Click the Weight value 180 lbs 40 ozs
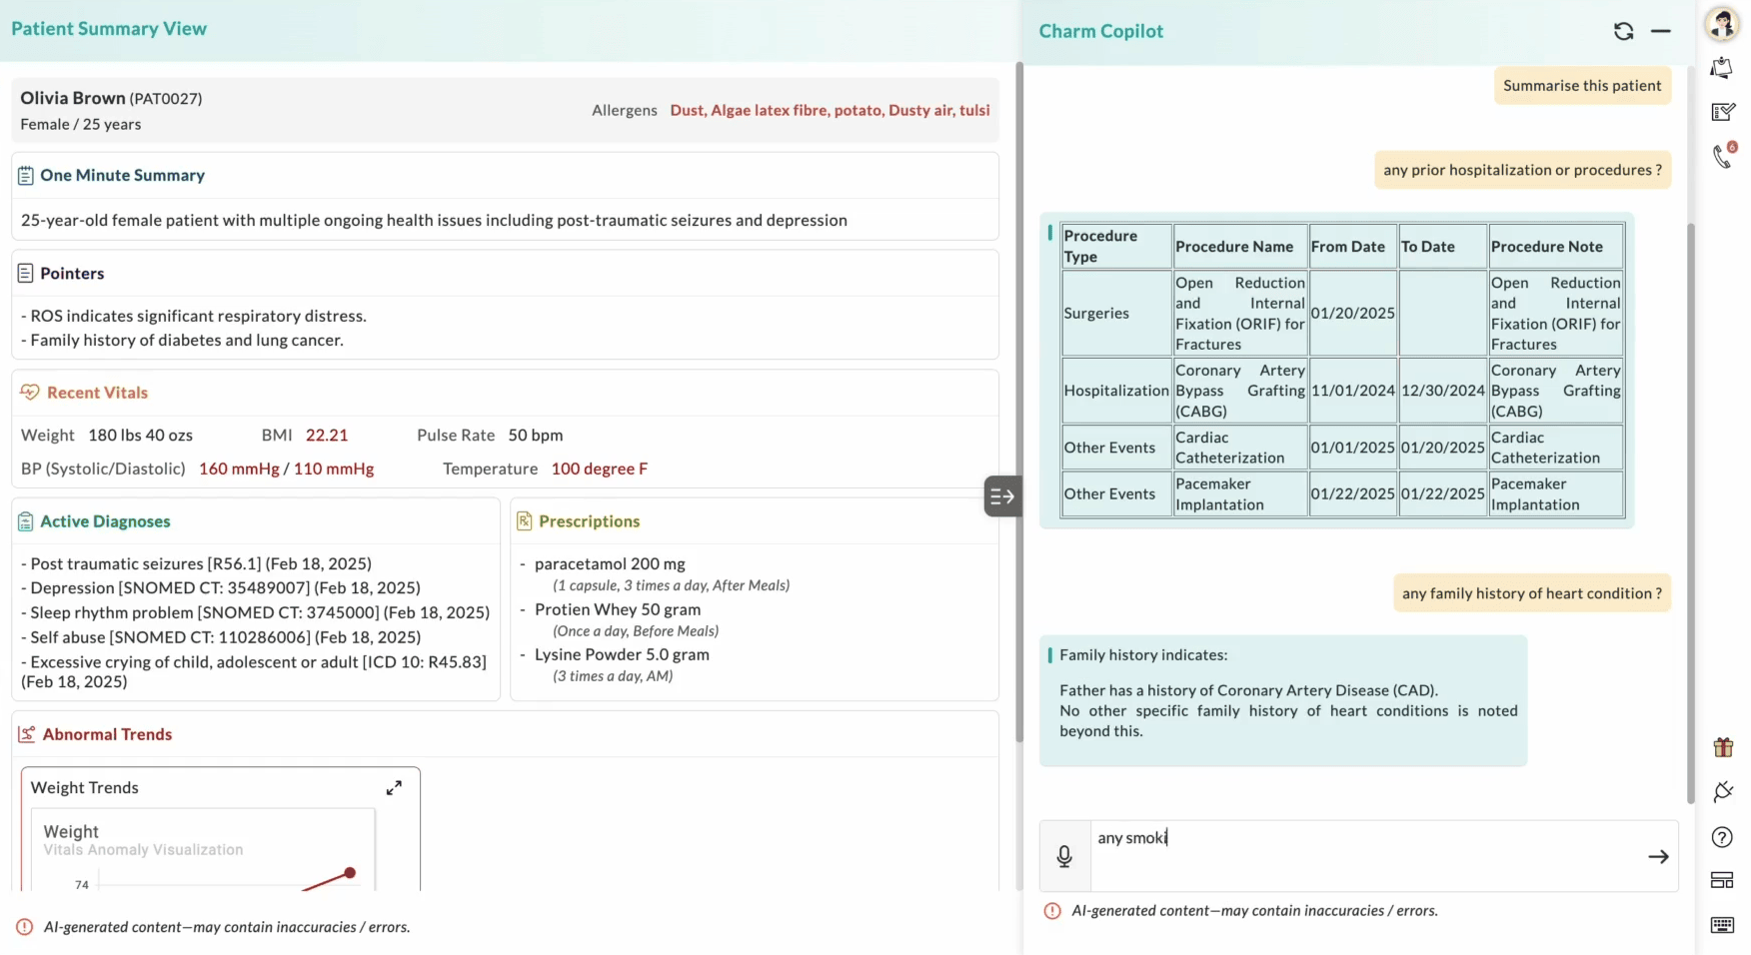 (x=140, y=436)
